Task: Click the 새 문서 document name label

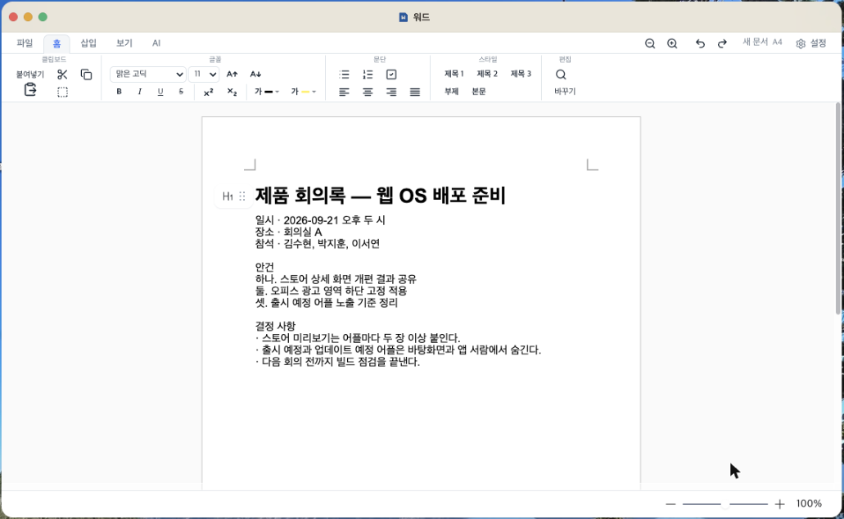Action: pos(756,42)
